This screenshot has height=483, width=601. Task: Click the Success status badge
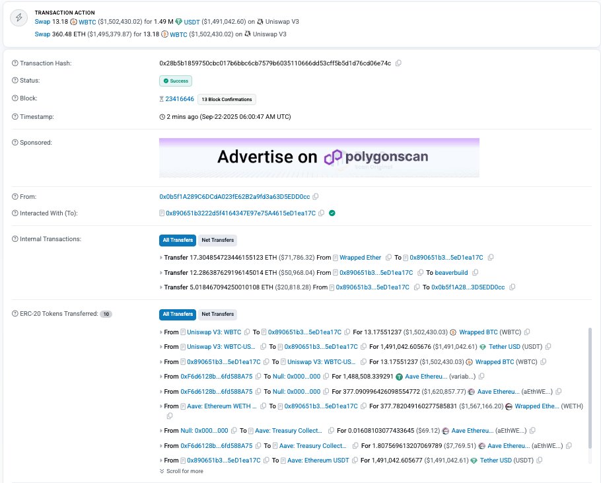tap(176, 81)
